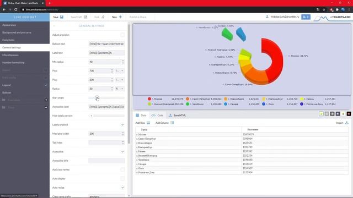The height and width of the screenshot is (198, 353).
Task: Click the Accessible title input field
Action: tap(106, 161)
